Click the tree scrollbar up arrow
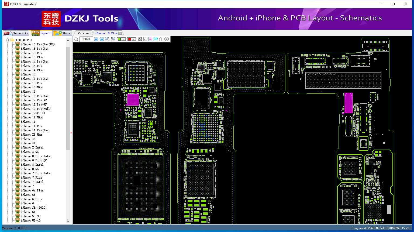This screenshot has height=232, width=414. coord(68,40)
